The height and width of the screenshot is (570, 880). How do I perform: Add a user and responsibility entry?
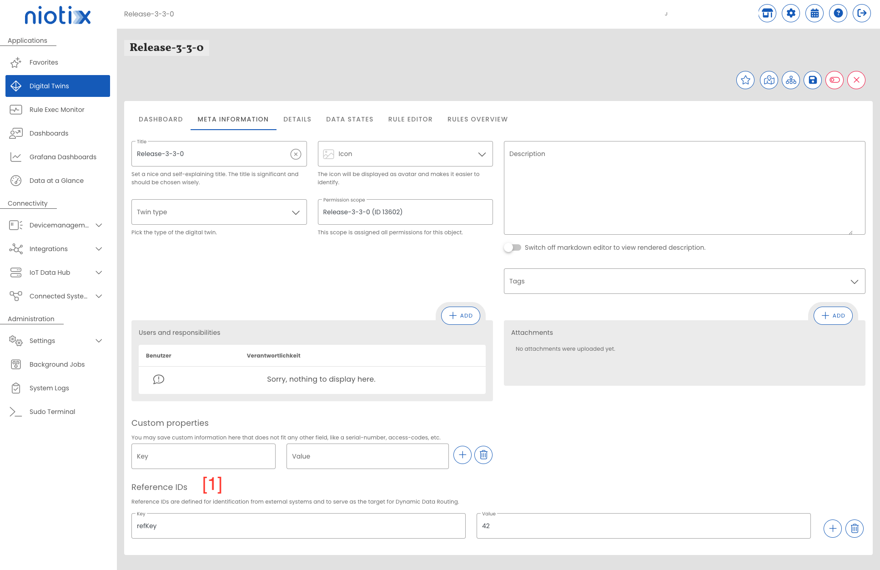pos(460,316)
